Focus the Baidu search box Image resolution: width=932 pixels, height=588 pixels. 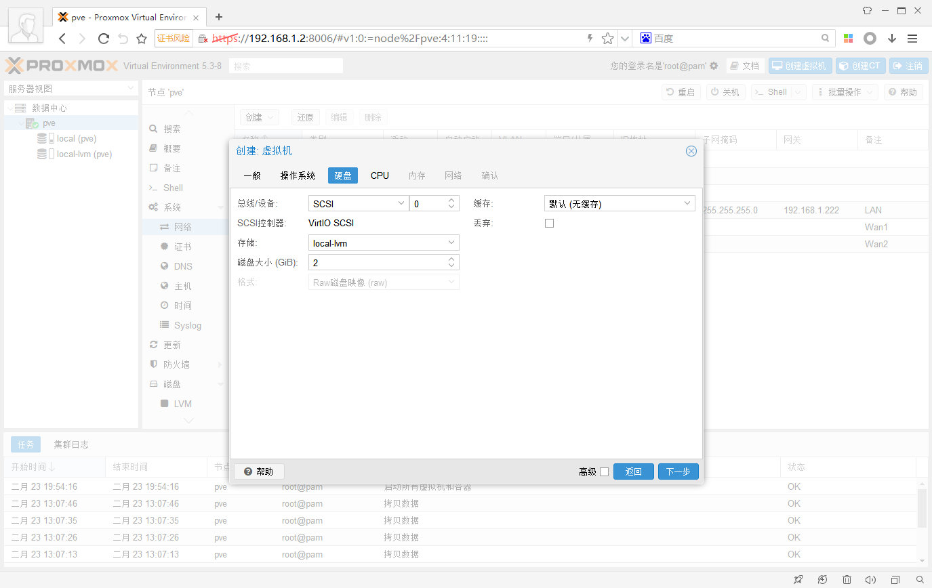point(734,39)
